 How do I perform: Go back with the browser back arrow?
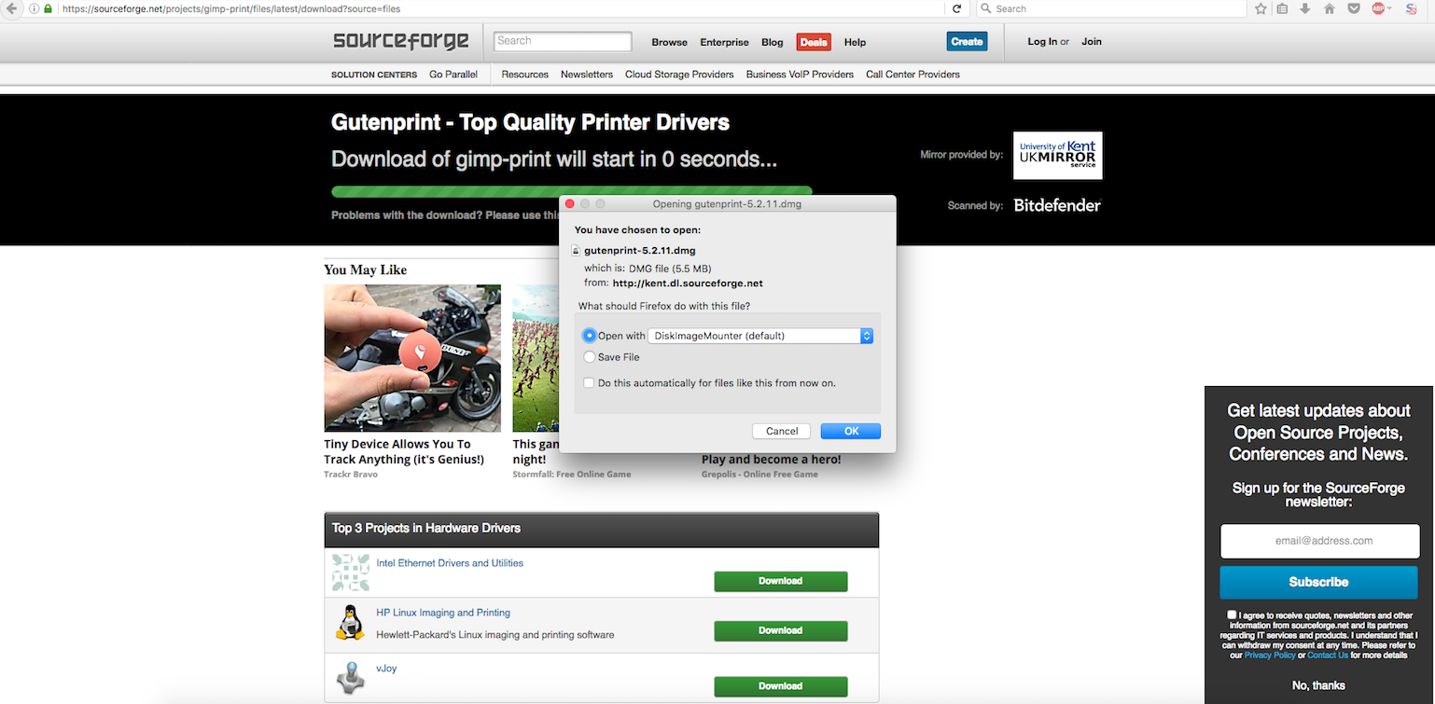pyautogui.click(x=11, y=8)
